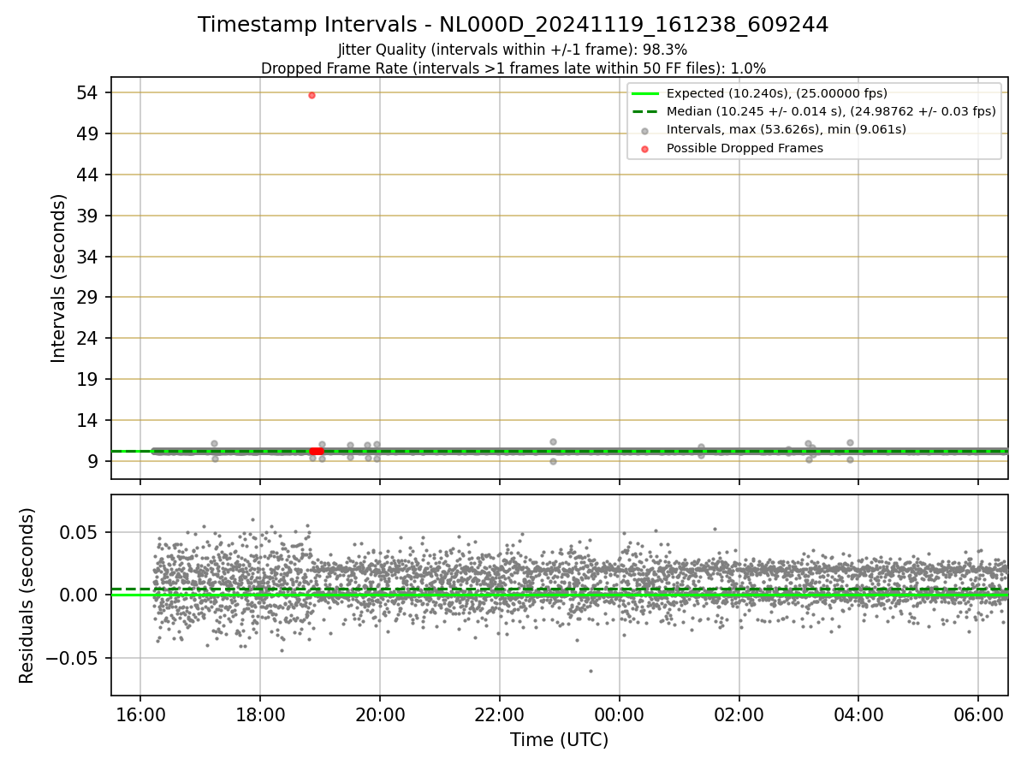Viewport: 1027px width, 770px height.
Task: Click the '02:00' x-axis tick label
Action: [739, 714]
